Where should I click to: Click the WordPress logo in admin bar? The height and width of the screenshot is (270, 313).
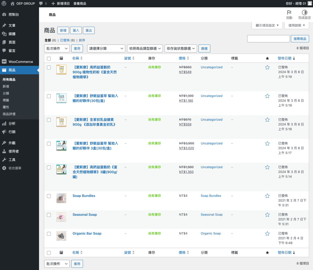4,4
